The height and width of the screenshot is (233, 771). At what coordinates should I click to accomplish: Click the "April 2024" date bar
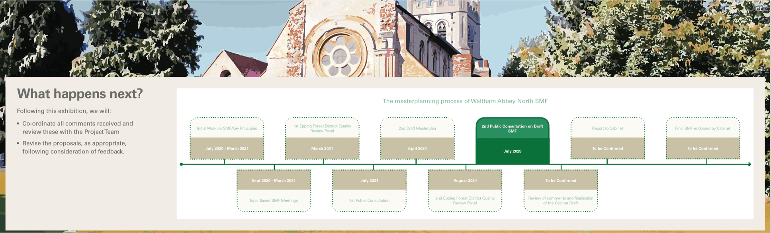coord(417,148)
